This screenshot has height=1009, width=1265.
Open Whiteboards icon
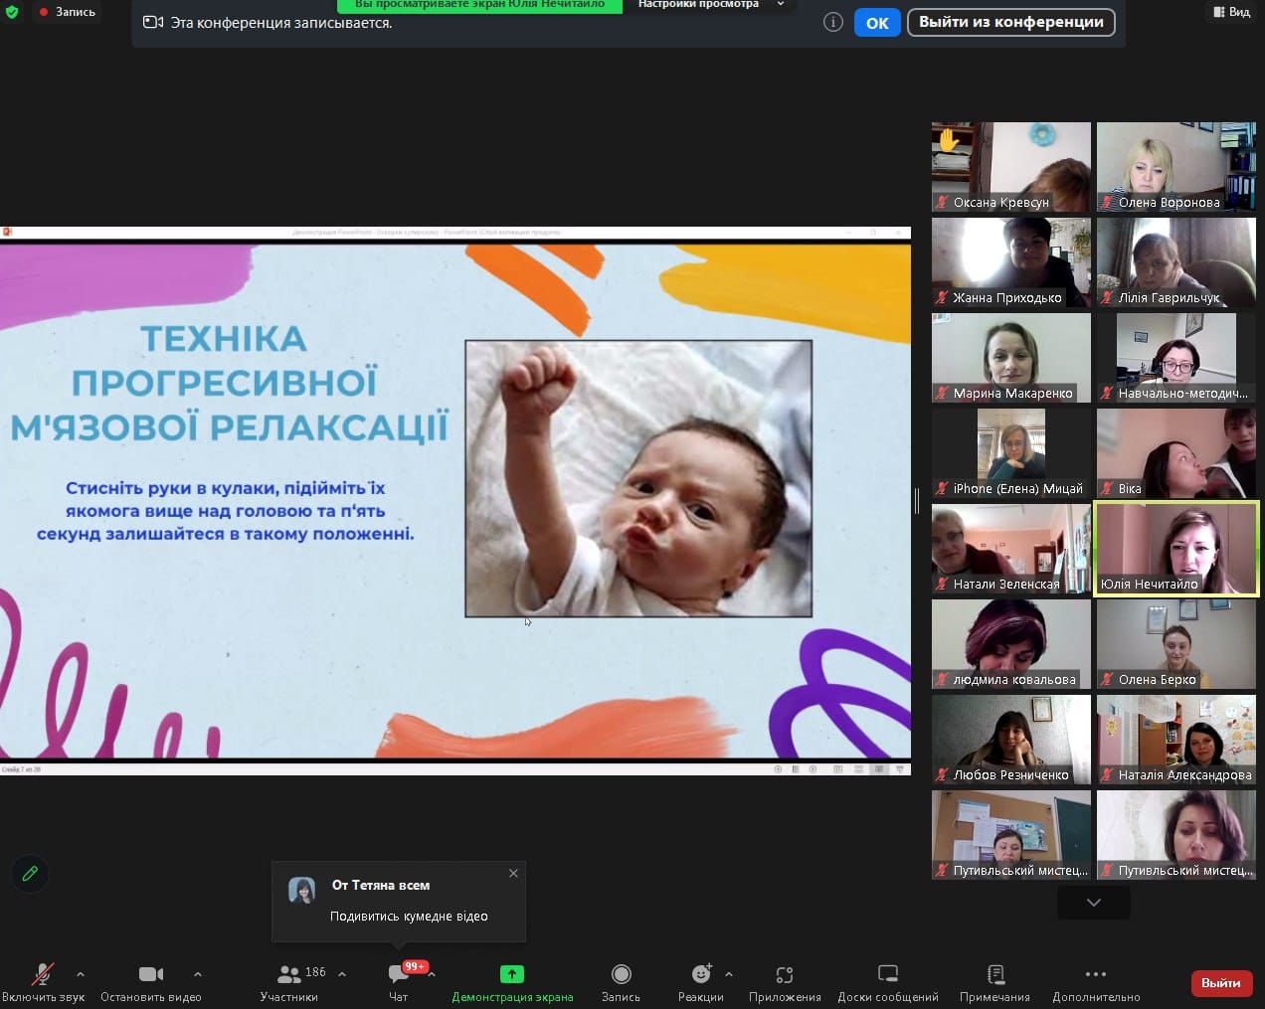(x=888, y=974)
